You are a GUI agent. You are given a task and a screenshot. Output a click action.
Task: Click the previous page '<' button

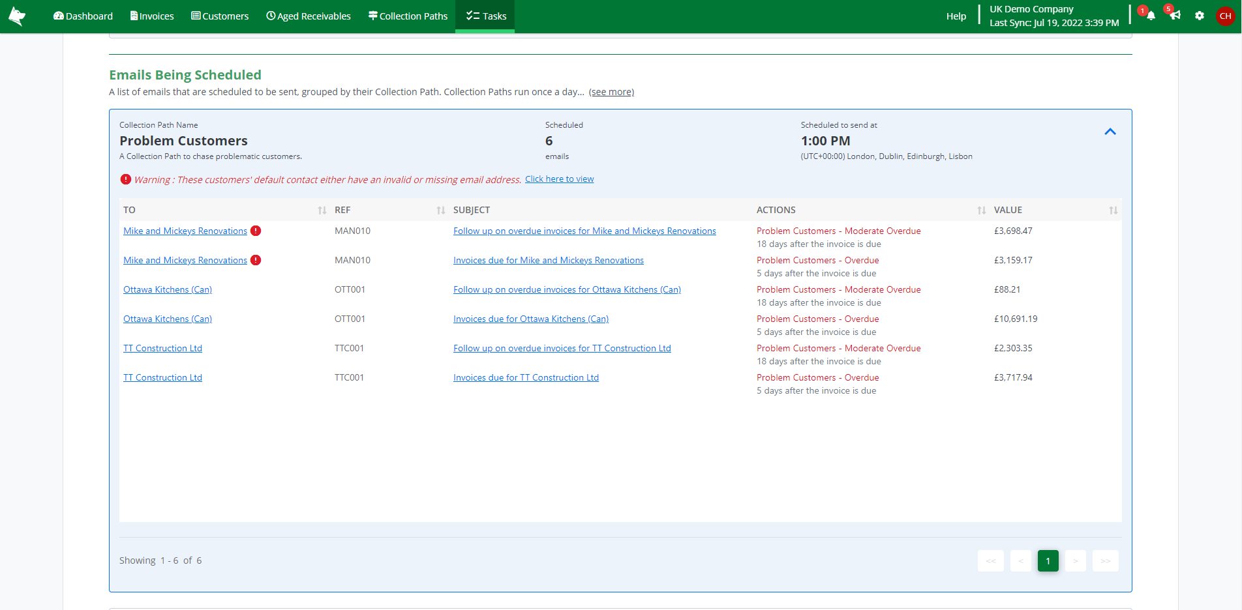(x=1021, y=560)
